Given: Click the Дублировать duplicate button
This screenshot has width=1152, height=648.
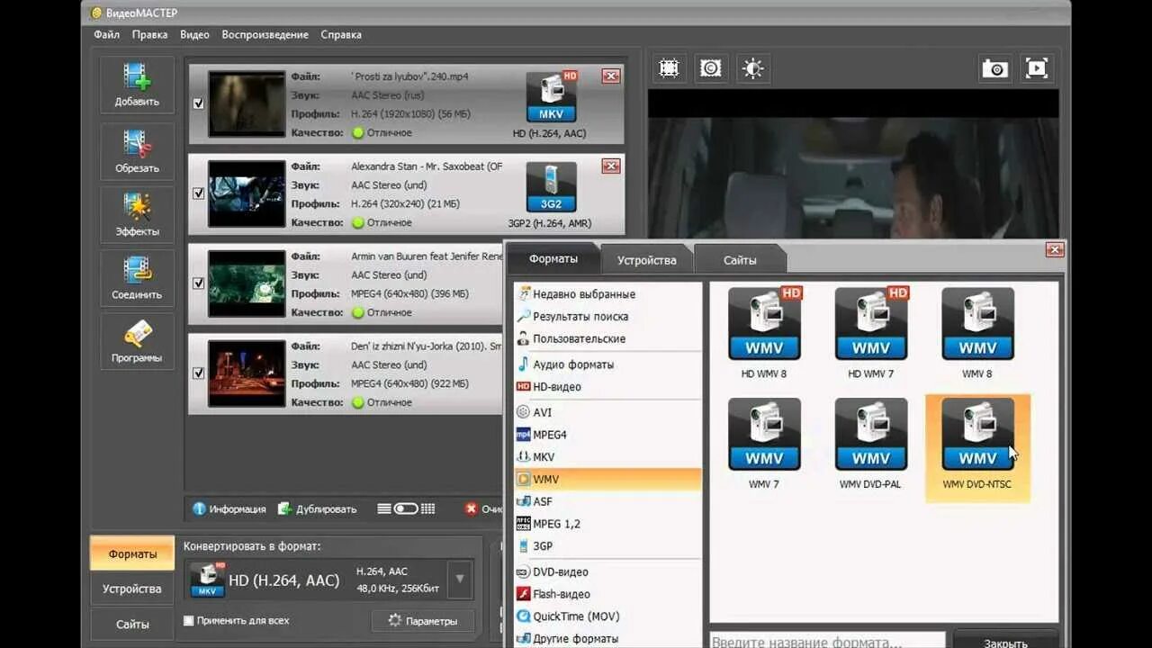Looking at the screenshot, I should [x=318, y=508].
